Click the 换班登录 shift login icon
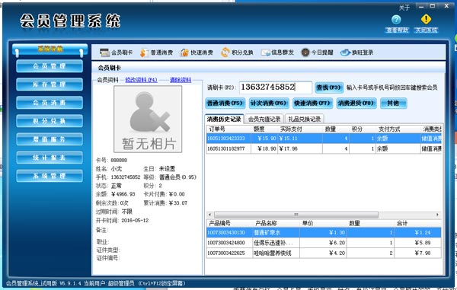Screen dimensions: 457x290 345,53
